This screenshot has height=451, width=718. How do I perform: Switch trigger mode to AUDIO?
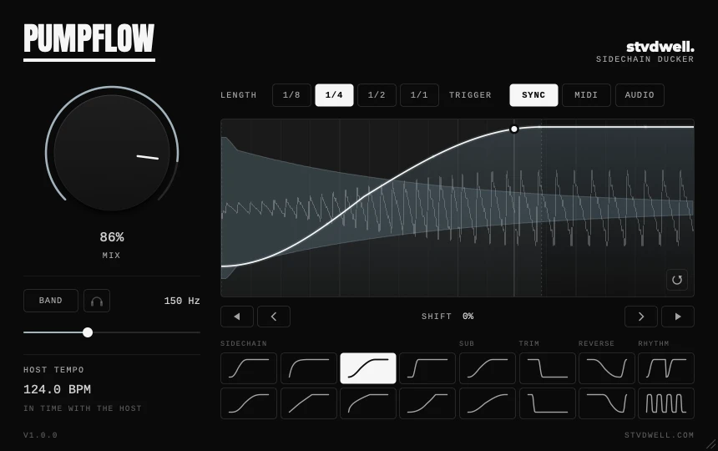click(x=640, y=95)
